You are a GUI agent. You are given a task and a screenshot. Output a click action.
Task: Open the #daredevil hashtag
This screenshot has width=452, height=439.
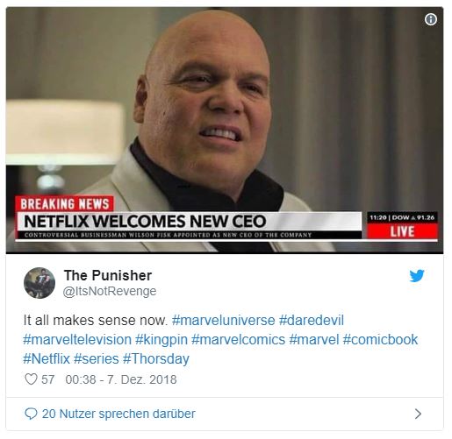pyautogui.click(x=312, y=320)
